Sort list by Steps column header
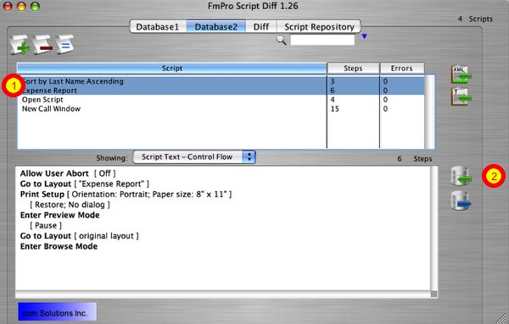509x324 pixels. pyautogui.click(x=353, y=69)
